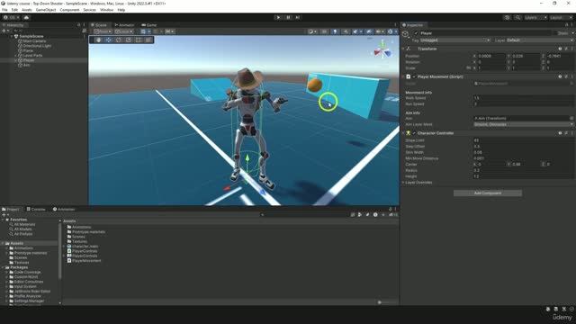Viewport: 576px width, 324px height.
Task: Open the Global/Local handle rotation dropdown
Action: [124, 31]
